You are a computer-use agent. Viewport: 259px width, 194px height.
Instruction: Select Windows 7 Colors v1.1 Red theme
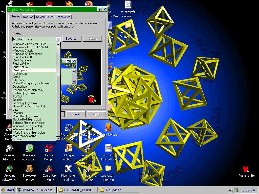[x=34, y=44]
